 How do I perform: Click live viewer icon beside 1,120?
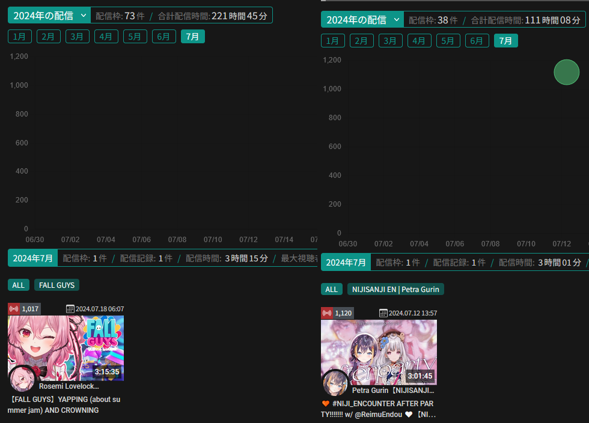point(327,313)
